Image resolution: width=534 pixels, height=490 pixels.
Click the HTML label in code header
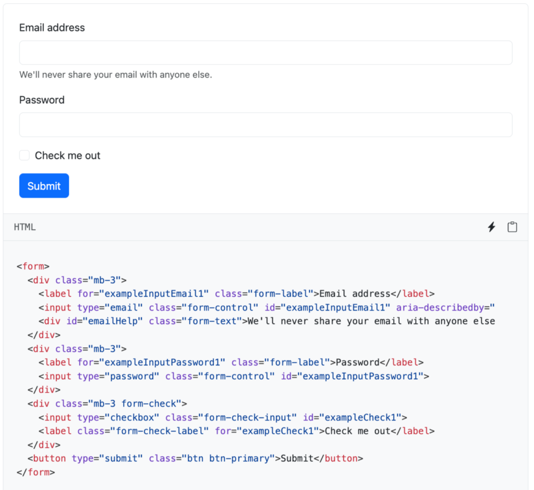click(25, 227)
